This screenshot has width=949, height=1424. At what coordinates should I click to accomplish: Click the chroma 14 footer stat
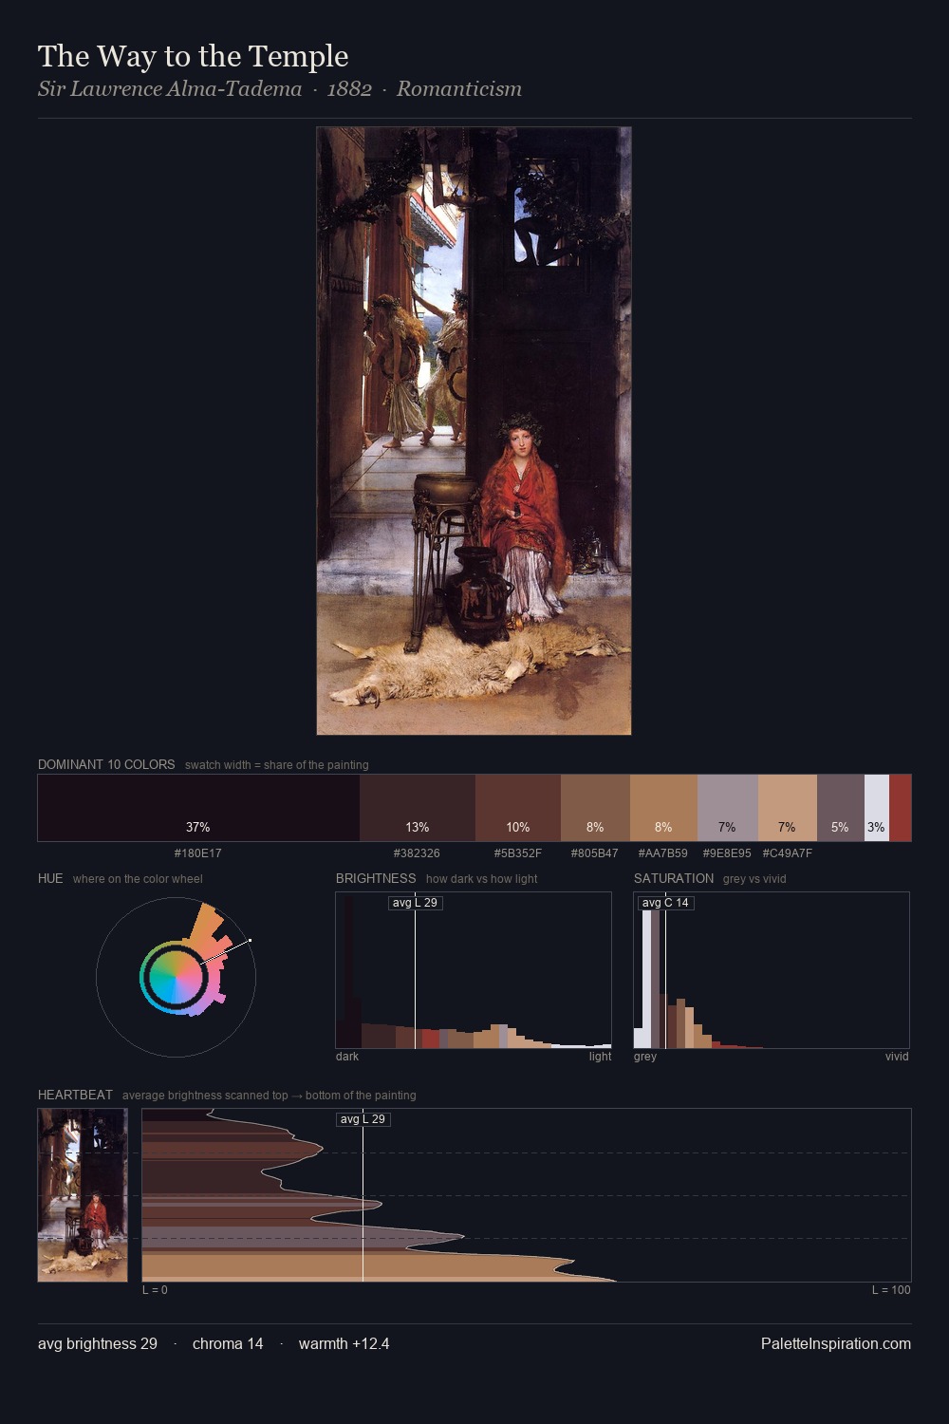[228, 1344]
